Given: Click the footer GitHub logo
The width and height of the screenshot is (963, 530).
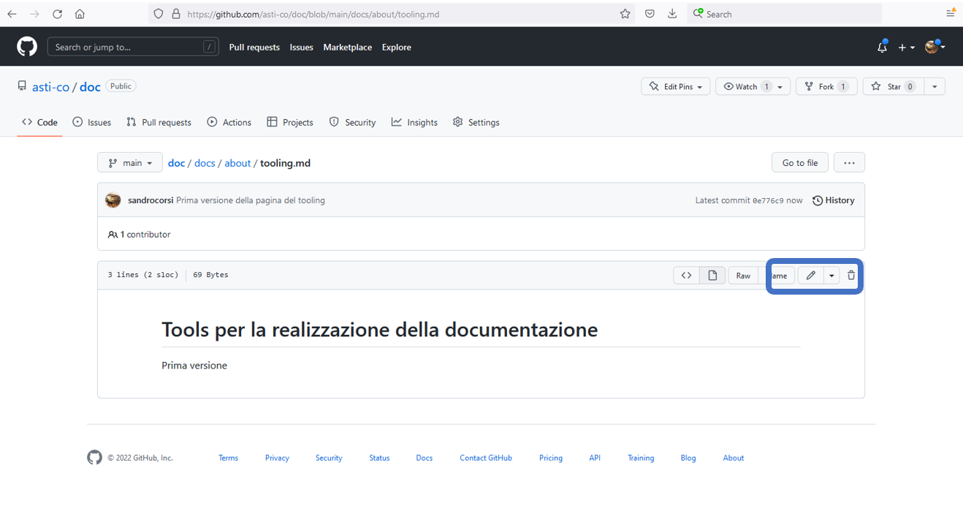Looking at the screenshot, I should coord(95,458).
